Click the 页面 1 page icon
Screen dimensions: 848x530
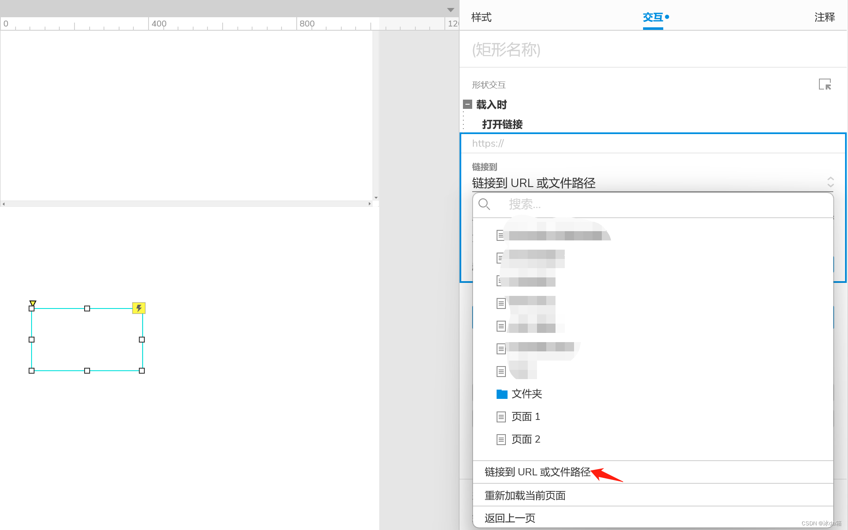501,417
